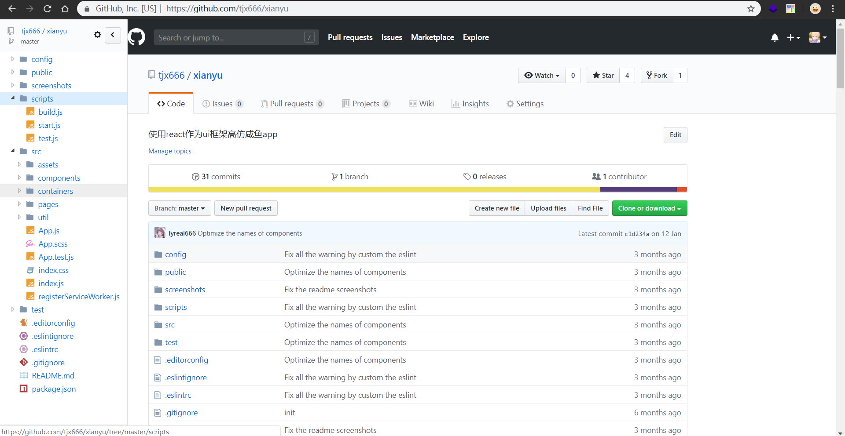845x436 pixels.
Task: Collapse the Octotree sidebar
Action: [113, 35]
